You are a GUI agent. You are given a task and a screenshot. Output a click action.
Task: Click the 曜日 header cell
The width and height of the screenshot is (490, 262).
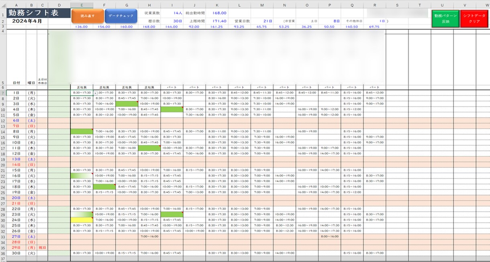tap(31, 83)
